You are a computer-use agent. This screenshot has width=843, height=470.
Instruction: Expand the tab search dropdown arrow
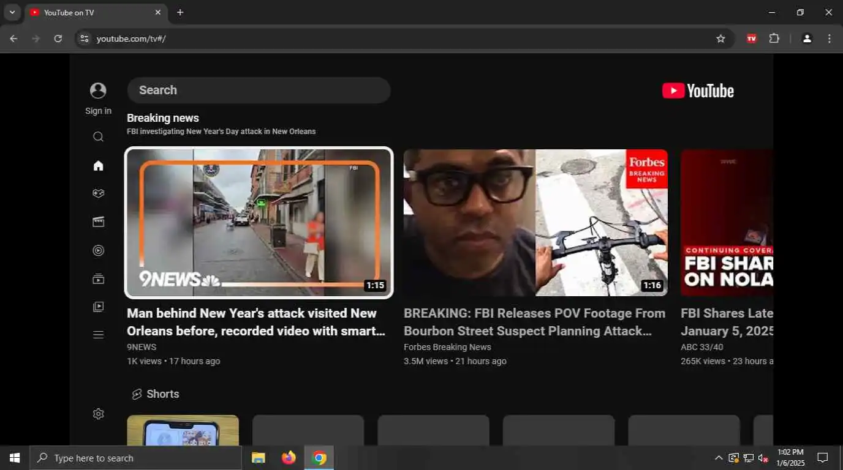coord(12,12)
